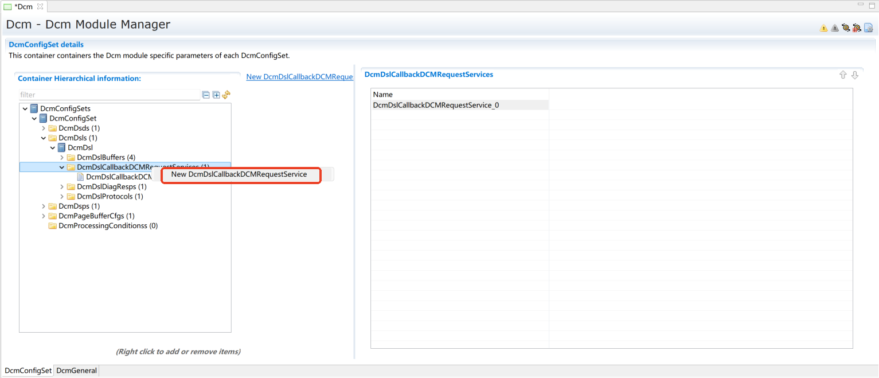Expand the DcmDsds folder node
This screenshot has height=378, width=879.
pyautogui.click(x=44, y=128)
